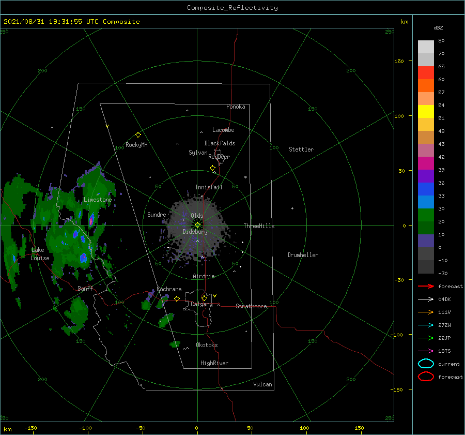The width and height of the screenshot is (465, 435).
Task: Click the yellow diamond marker near RockyMH
Action: tap(138, 135)
